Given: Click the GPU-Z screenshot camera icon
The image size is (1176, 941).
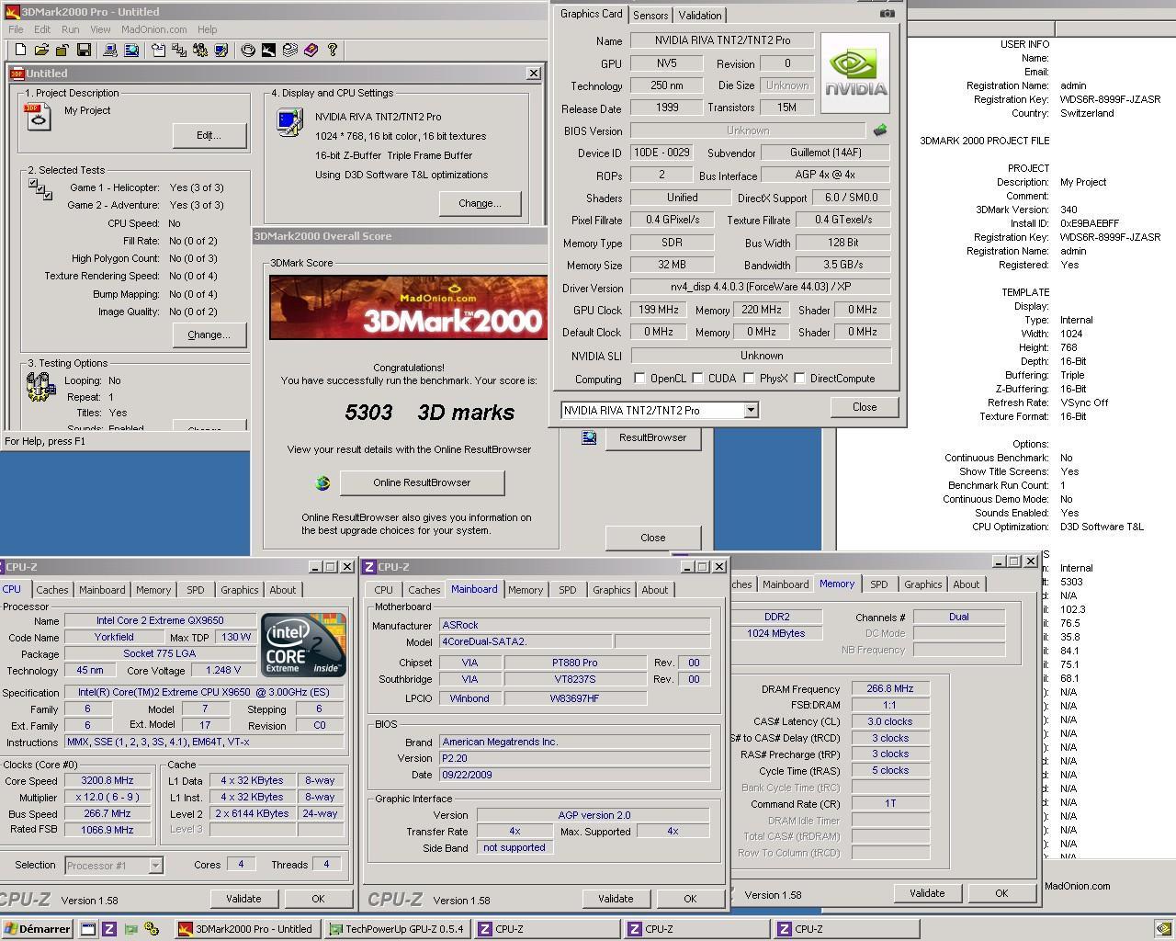Looking at the screenshot, I should 887,13.
